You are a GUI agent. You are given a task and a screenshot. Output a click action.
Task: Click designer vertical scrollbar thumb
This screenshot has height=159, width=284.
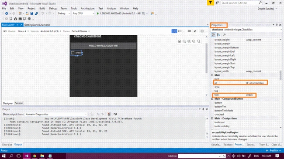(207, 58)
